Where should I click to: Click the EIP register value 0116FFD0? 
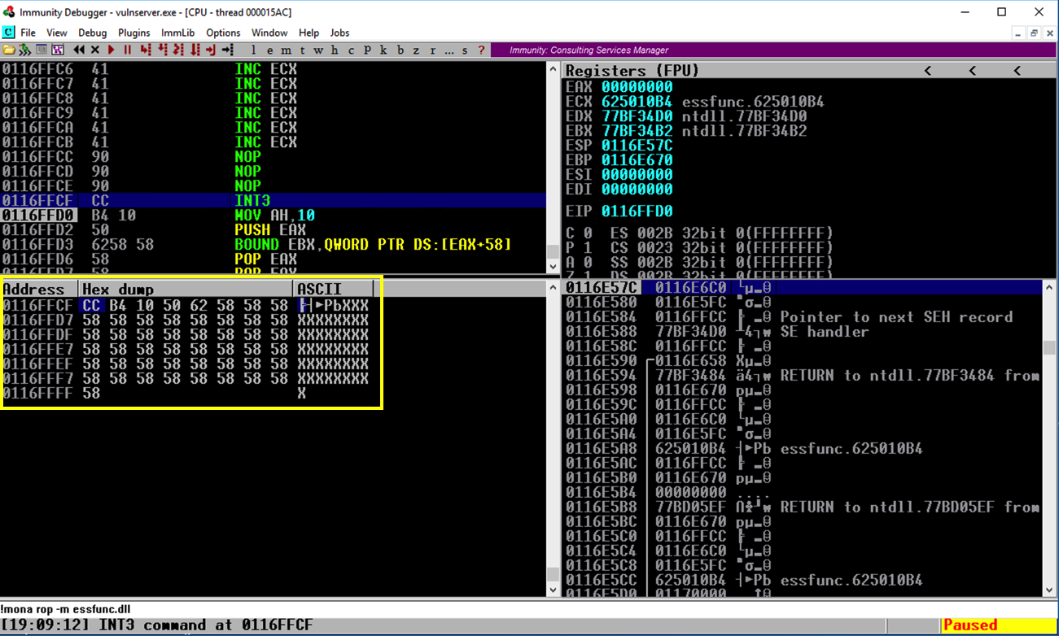[637, 211]
